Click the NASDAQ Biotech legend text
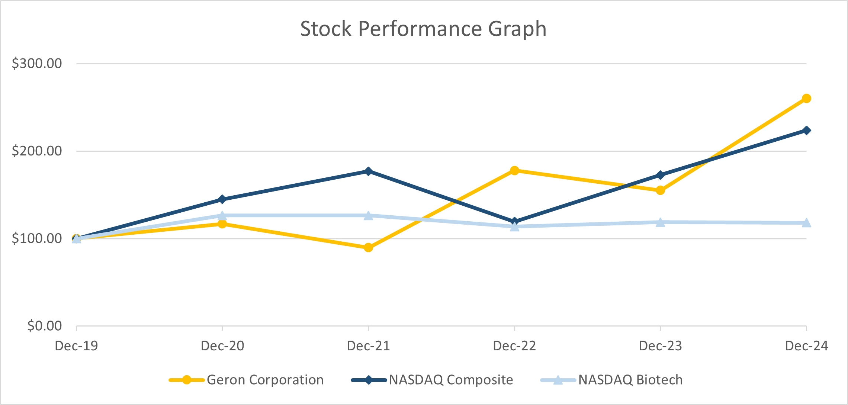This screenshot has width=848, height=405. (630, 380)
